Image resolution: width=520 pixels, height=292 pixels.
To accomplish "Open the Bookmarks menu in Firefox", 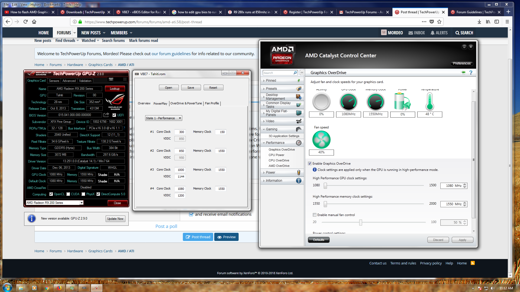I will tap(52, 5).
